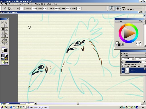Screen dimensions: 146x109
Task: Toggle Pick Up Underlying Color checkbox
Action: click(122, 66)
